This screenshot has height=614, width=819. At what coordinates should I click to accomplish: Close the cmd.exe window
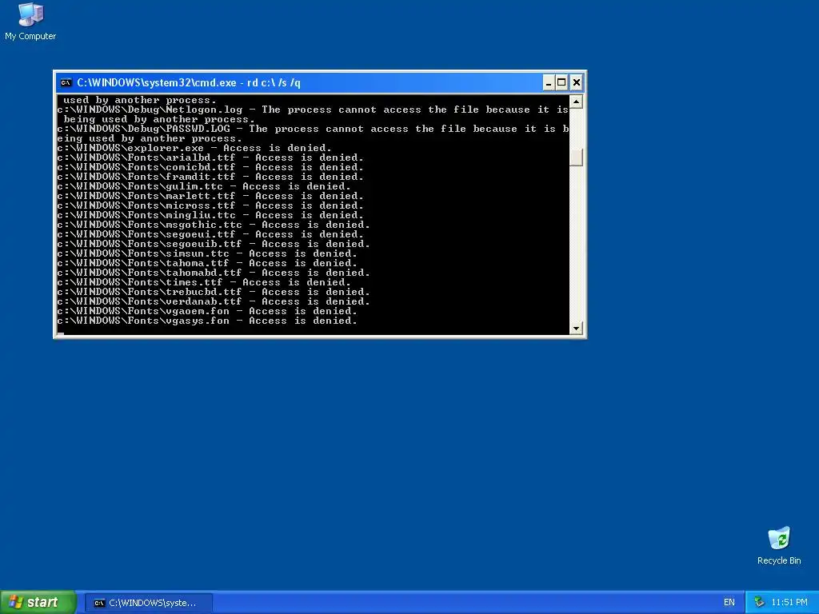pyautogui.click(x=576, y=82)
